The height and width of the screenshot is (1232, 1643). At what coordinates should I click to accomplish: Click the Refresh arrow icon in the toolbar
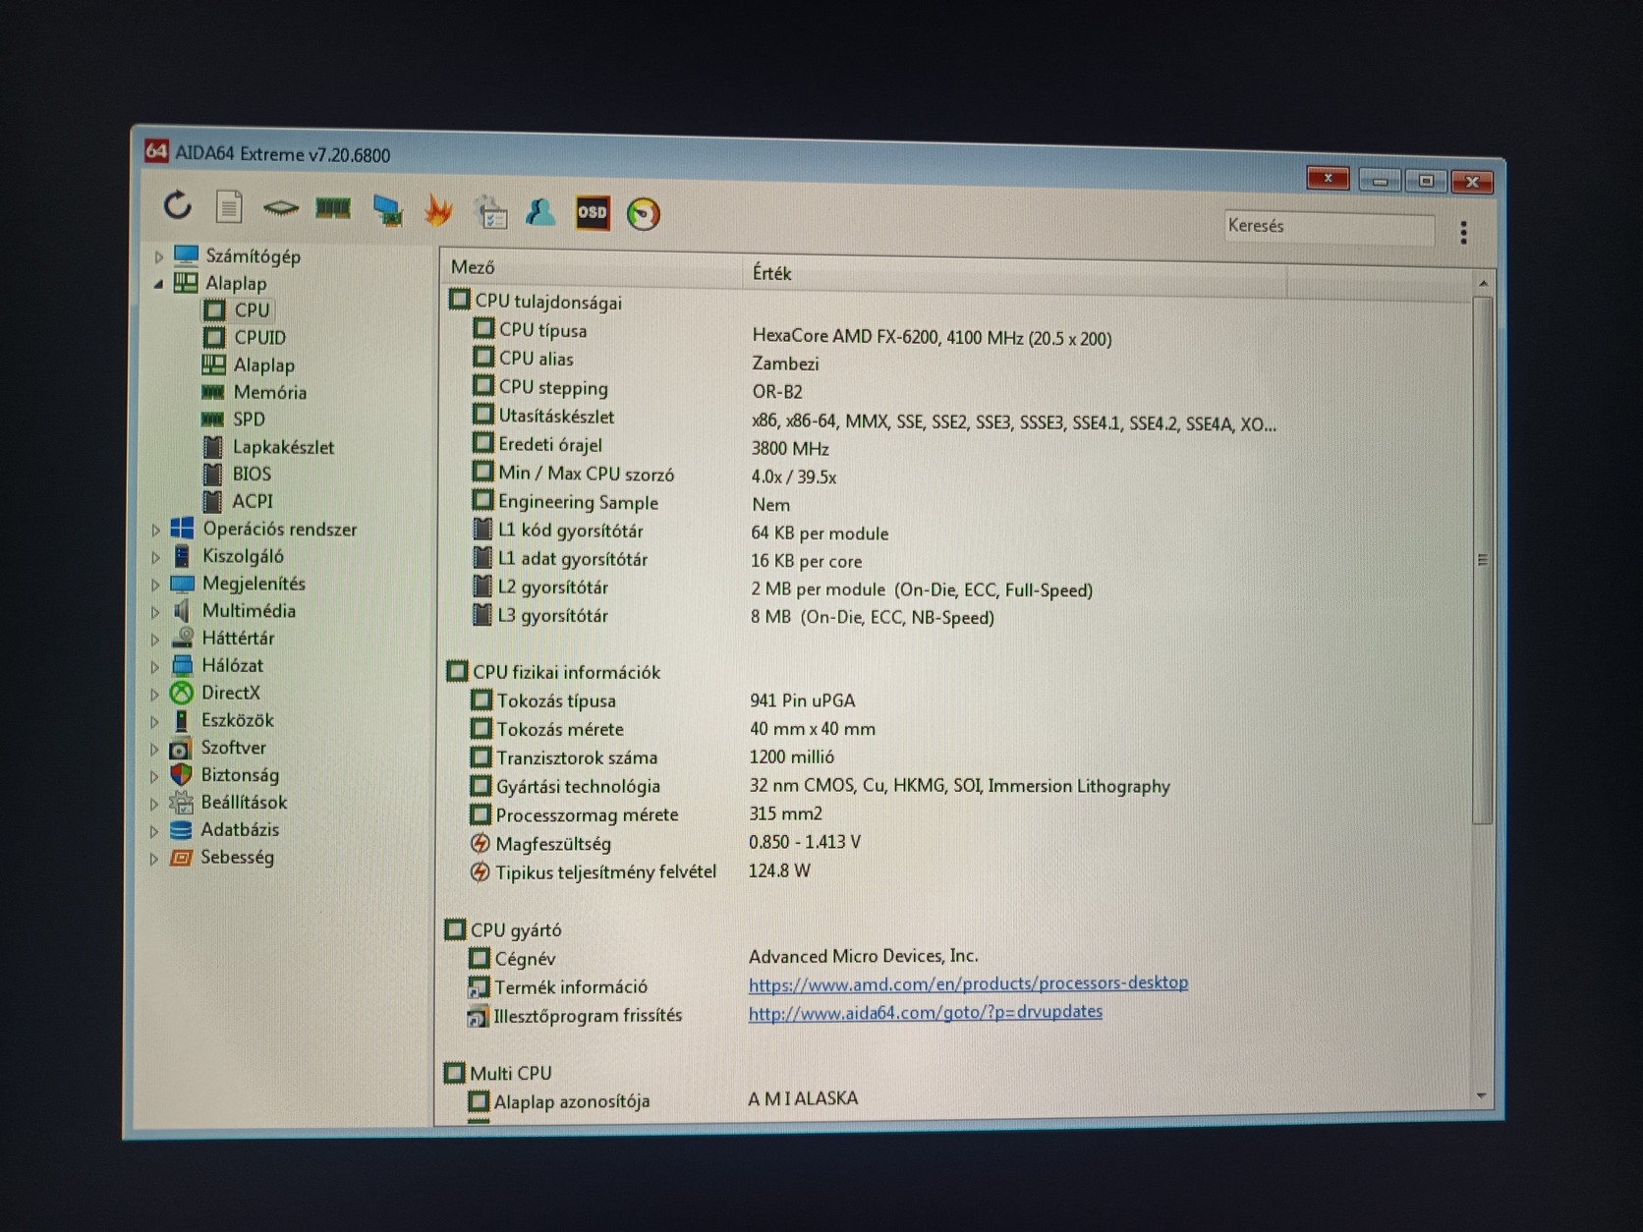(x=178, y=204)
